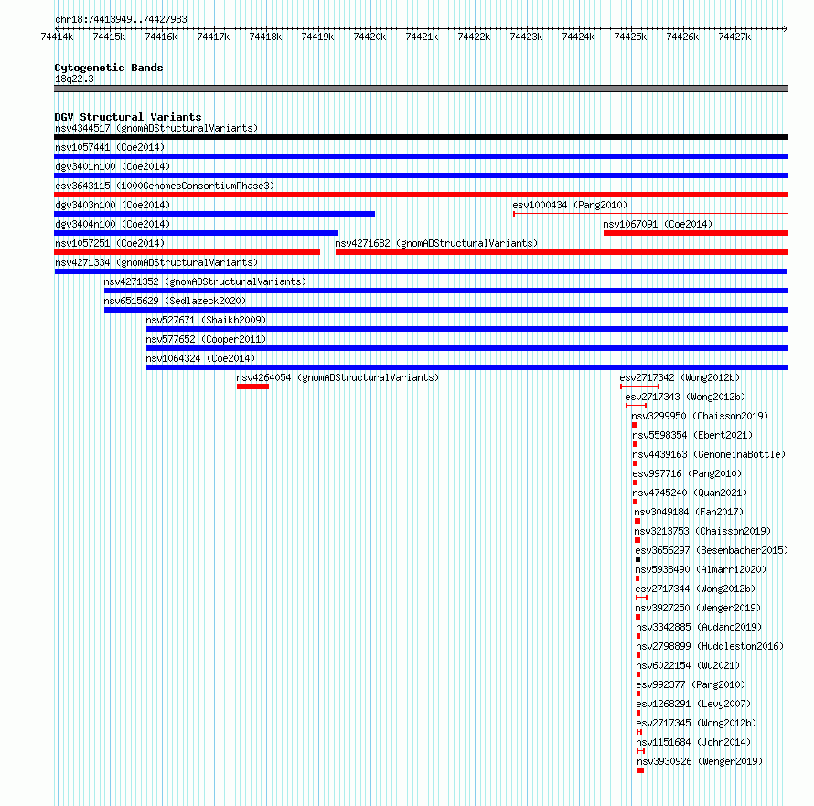This screenshot has height=806, width=814.
Task: Click the red esv3643115 variant bar
Action: 421,195
